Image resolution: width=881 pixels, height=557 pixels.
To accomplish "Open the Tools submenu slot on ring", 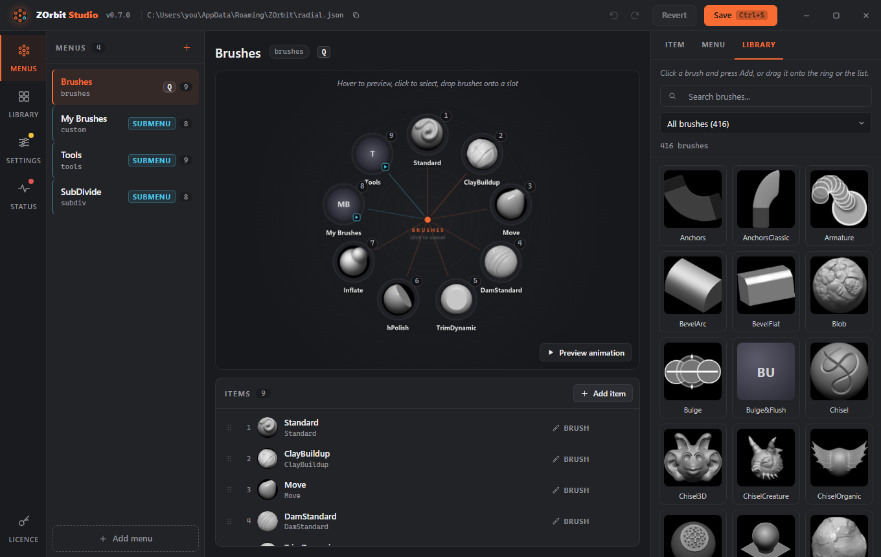I will point(372,154).
